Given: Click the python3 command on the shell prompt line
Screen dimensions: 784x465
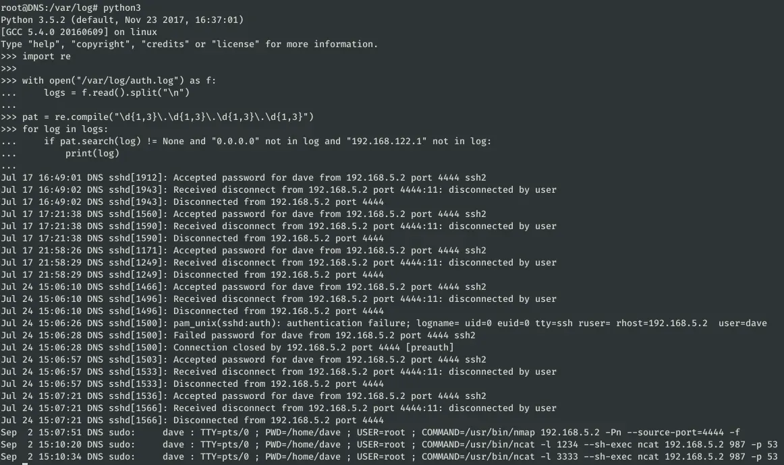Looking at the screenshot, I should point(121,7).
